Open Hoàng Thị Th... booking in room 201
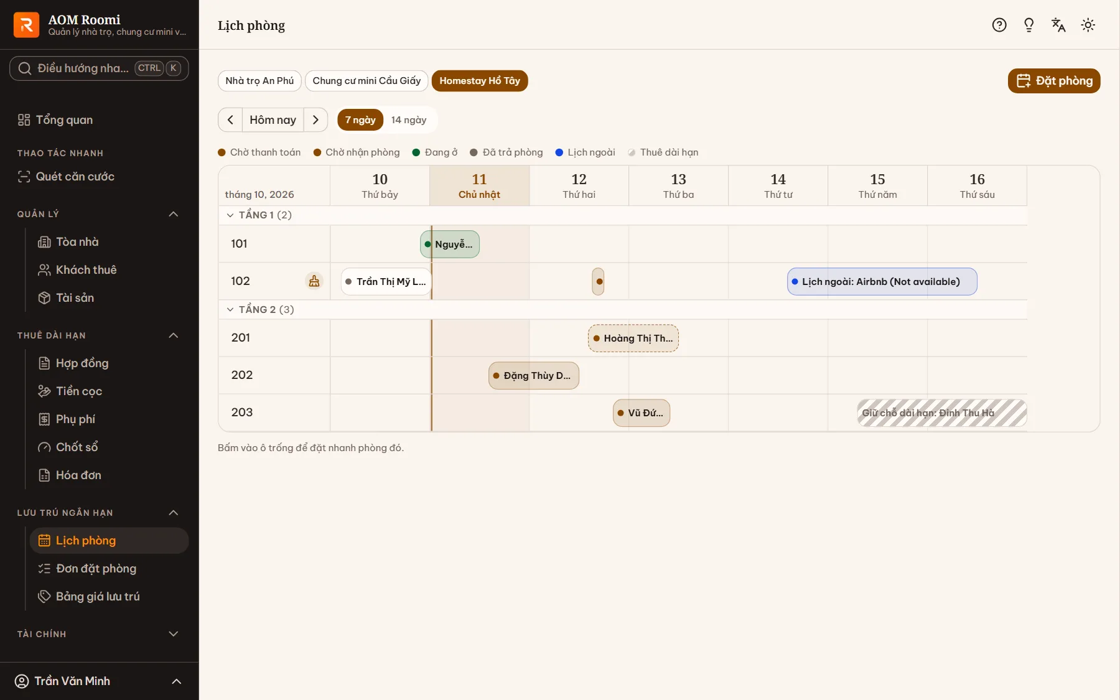Screen dimensions: 1120x700 tap(633, 338)
